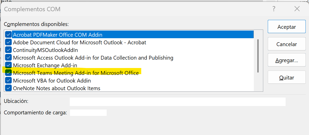
Task: Click the Quitar button
Action: coord(287,77)
